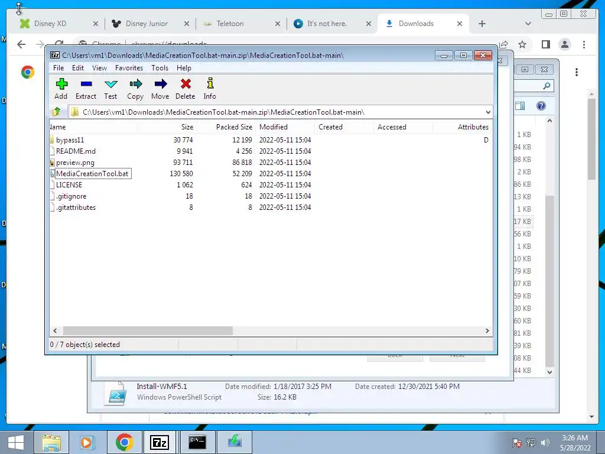This screenshot has width=605, height=454.
Task: Select the .gitattributes file
Action: 76,207
